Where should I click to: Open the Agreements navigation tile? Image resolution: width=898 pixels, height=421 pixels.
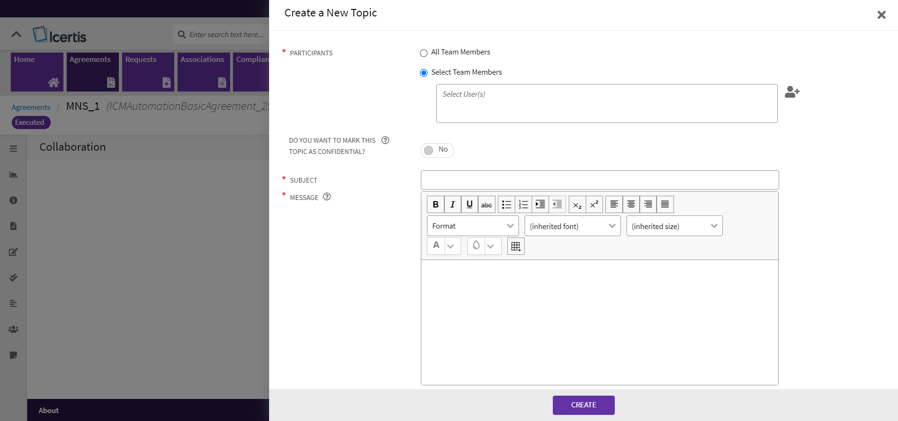[x=93, y=71]
